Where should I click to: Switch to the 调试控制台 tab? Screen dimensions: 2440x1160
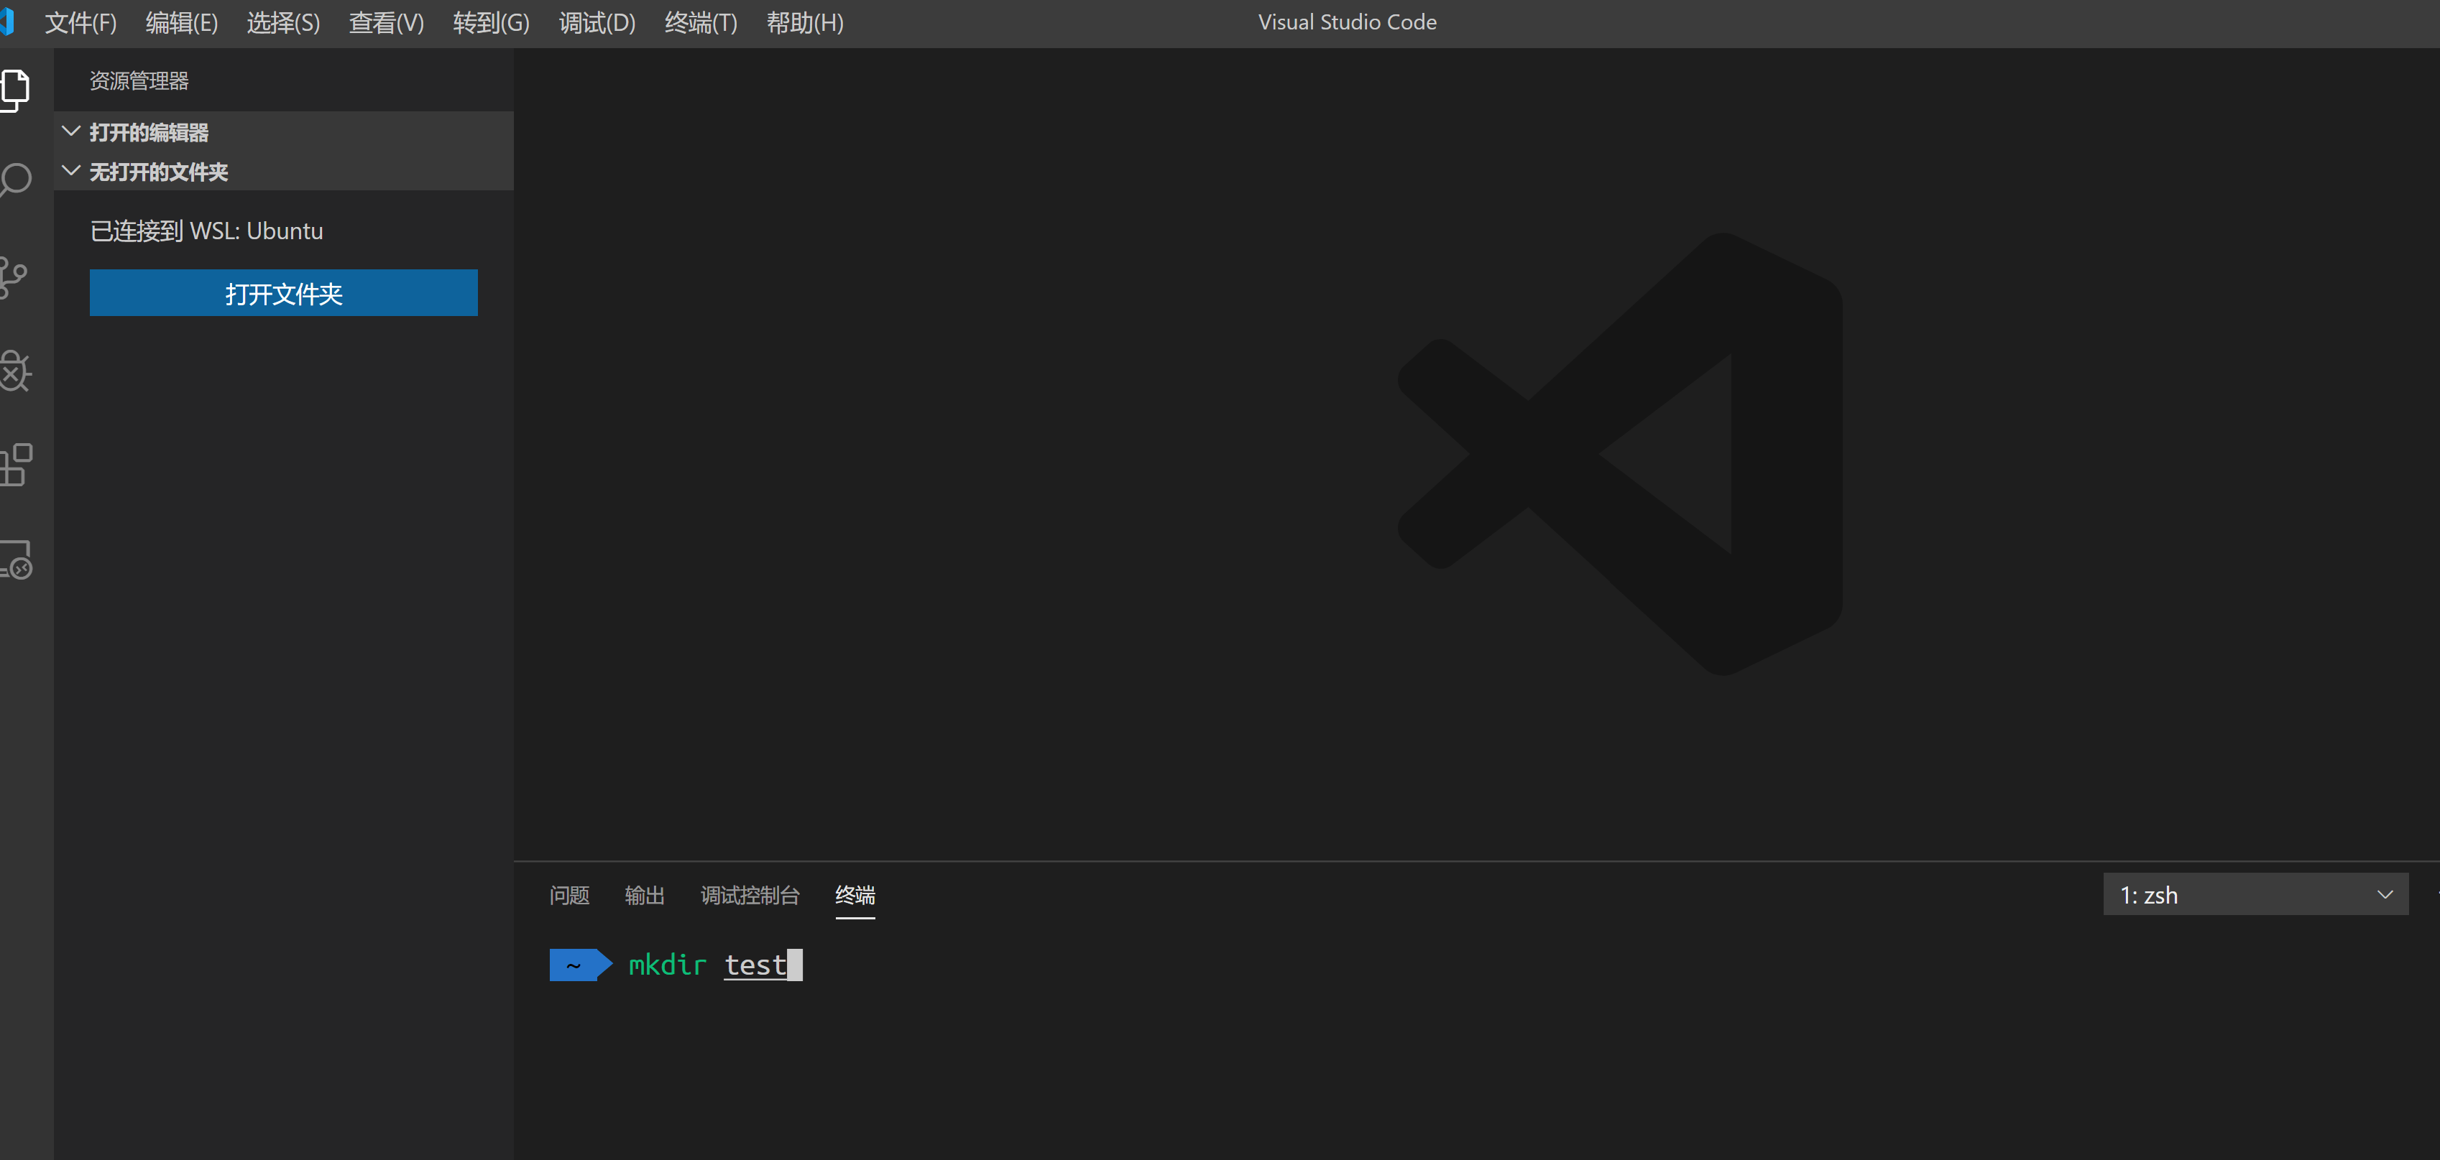point(749,895)
